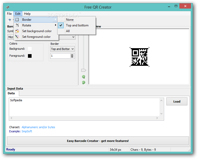The width and height of the screenshot is (198, 159).
Task: Minimize the Free QR Creator window
Action: 169,6
